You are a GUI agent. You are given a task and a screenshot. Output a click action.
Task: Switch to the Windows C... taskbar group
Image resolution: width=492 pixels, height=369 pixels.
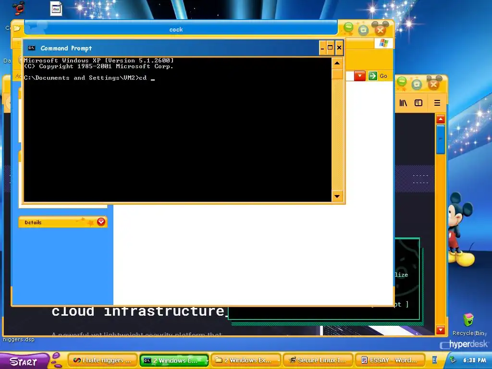pyautogui.click(x=174, y=360)
